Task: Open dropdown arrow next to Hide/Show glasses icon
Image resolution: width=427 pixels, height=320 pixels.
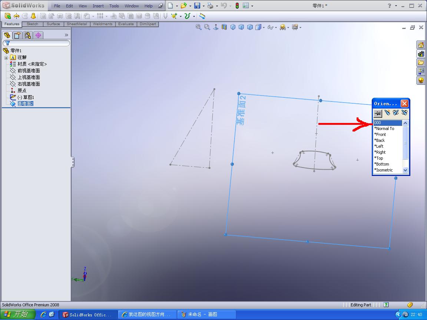Action: click(276, 27)
